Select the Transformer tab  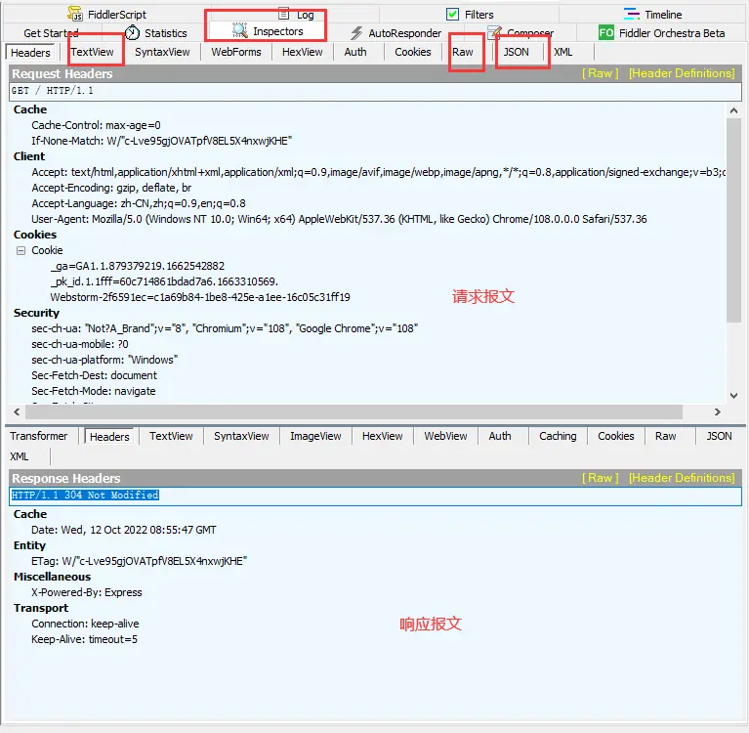tap(39, 436)
